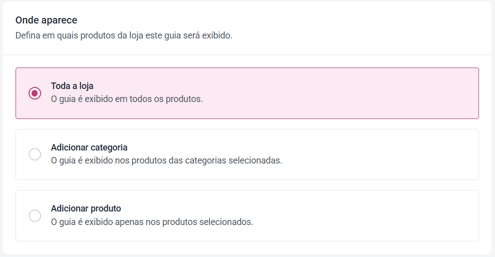This screenshot has height=257, width=495.
Task: Click description 'O guia é exibido em todos os produtos'
Action: click(127, 99)
